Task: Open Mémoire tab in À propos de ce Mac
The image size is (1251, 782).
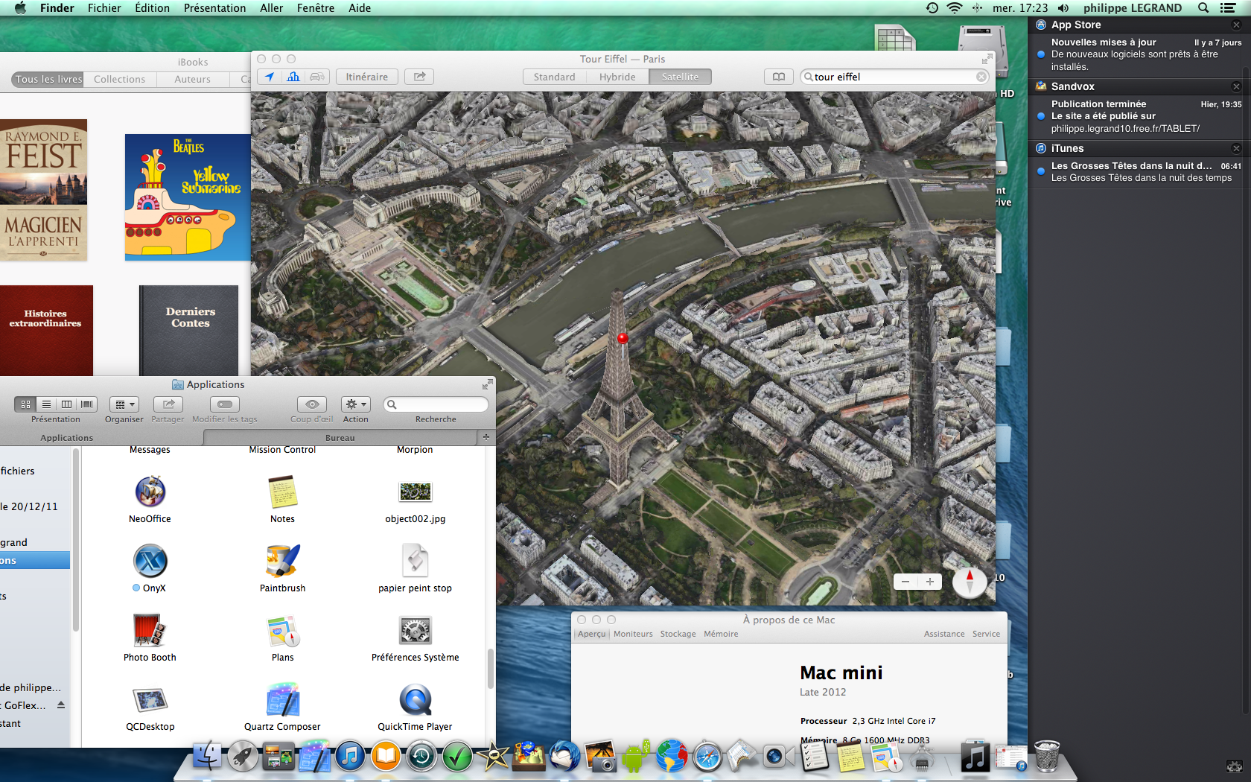Action: 721,634
